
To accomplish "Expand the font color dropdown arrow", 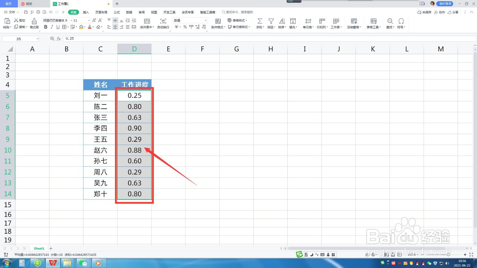I will (x=93, y=27).
